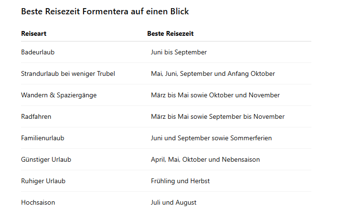This screenshot has height=218, width=340.
Task: Select the Hochsaison row label
Action: pos(38,202)
